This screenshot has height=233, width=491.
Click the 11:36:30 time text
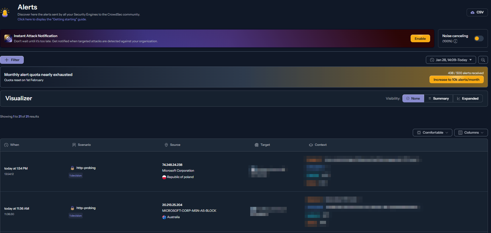9,214
